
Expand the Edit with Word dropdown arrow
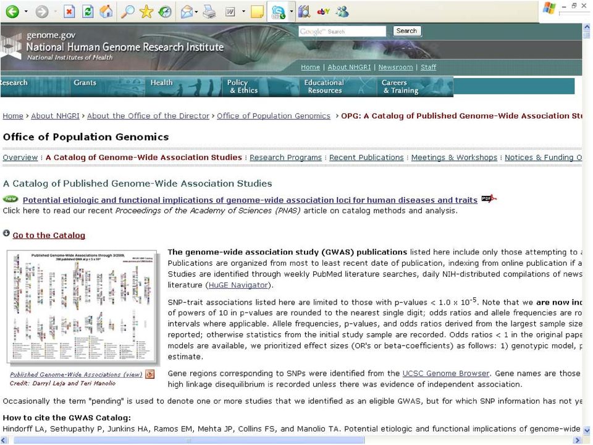click(x=243, y=12)
